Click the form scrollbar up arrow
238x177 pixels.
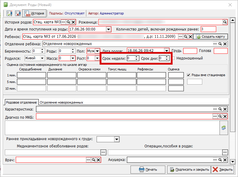point(233,20)
